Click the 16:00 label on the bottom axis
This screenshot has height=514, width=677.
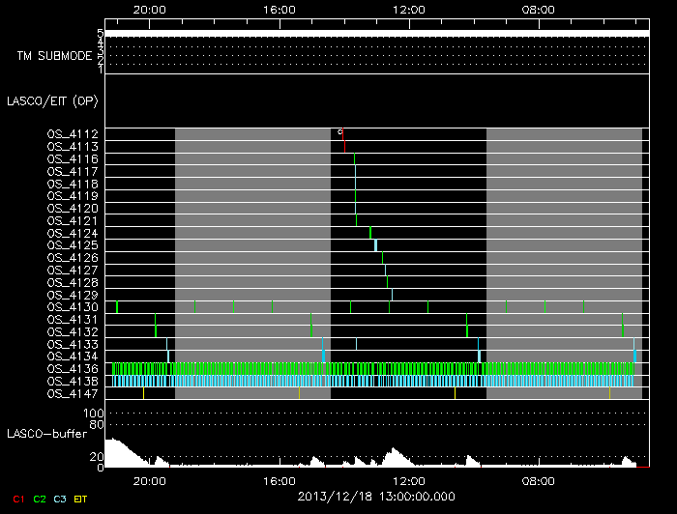[x=279, y=480]
